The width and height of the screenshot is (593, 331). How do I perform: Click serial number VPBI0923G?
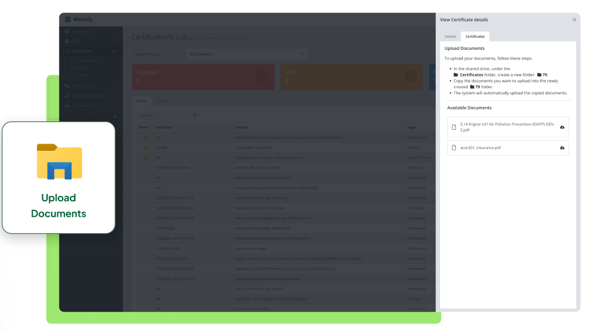(165, 228)
